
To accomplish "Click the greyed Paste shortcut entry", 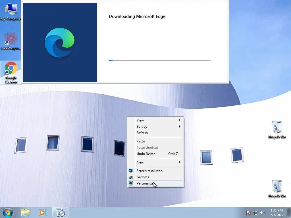I will point(155,148).
